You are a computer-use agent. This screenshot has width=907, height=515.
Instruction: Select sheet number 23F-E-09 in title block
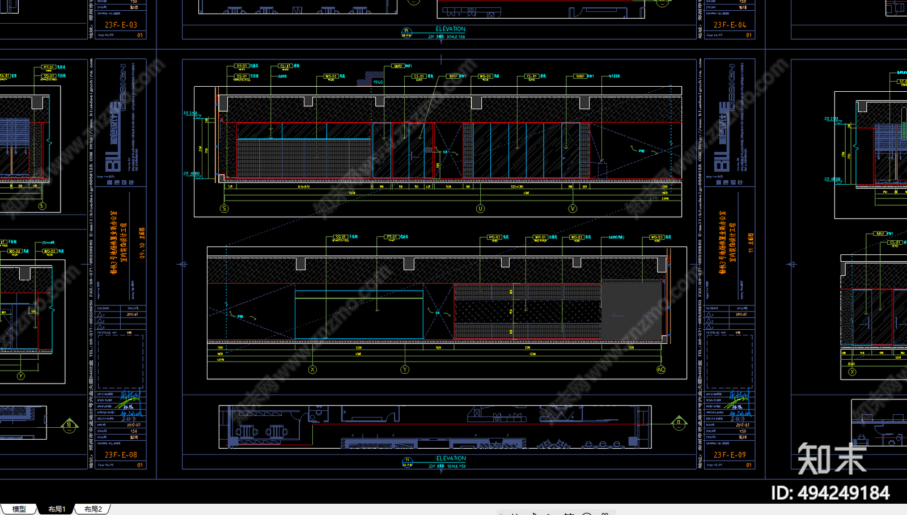tap(730, 454)
